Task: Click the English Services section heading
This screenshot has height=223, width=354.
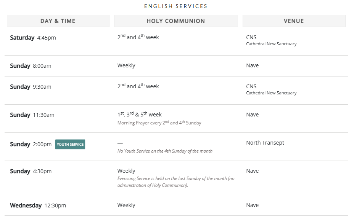Action: pos(176,6)
